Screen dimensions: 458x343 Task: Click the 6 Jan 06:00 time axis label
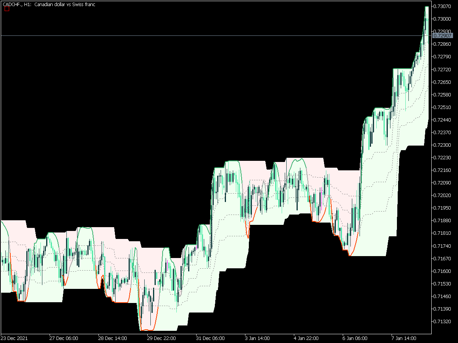click(x=355, y=338)
